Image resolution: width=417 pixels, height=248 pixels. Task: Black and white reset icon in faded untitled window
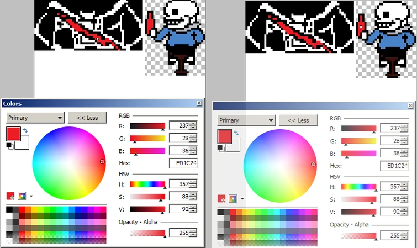click(x=221, y=148)
